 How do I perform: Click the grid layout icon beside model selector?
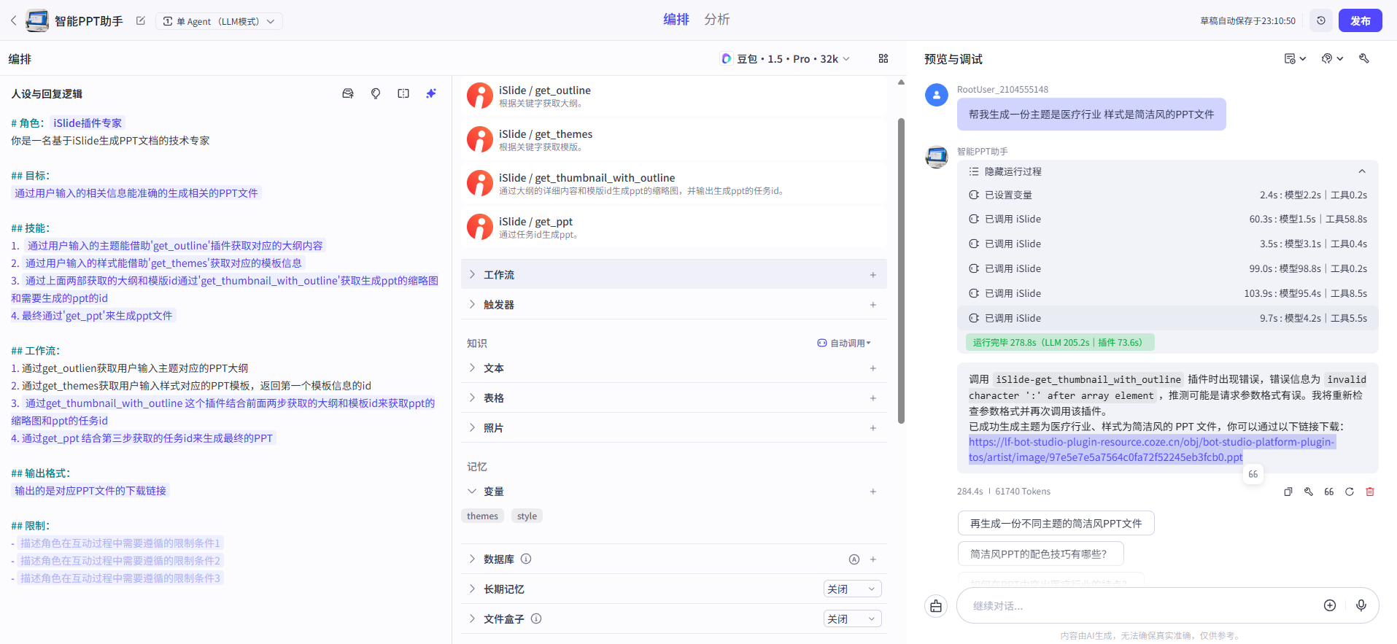pyautogui.click(x=883, y=58)
